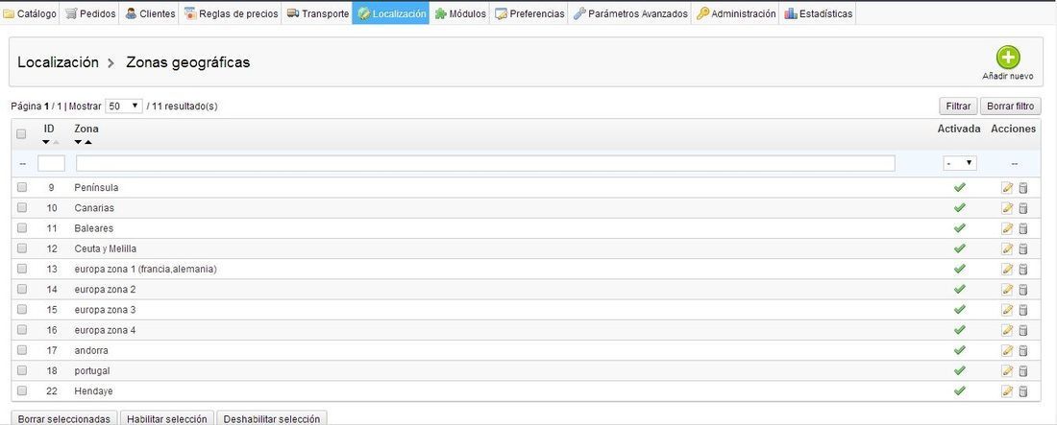Viewport: 1057px width, 425px height.
Task: Edit the Ceuta y Melilla pencil icon
Action: pyautogui.click(x=1007, y=249)
